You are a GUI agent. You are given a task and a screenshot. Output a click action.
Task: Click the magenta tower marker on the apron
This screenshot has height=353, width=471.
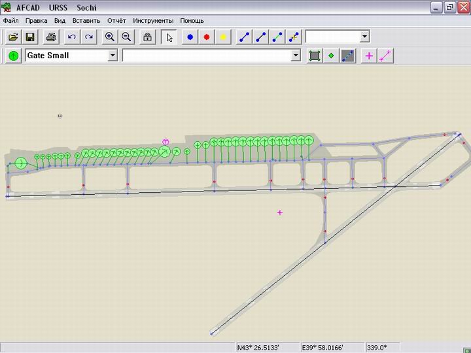pos(166,142)
